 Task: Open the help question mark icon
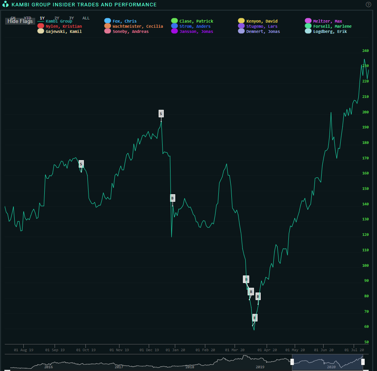click(x=368, y=5)
